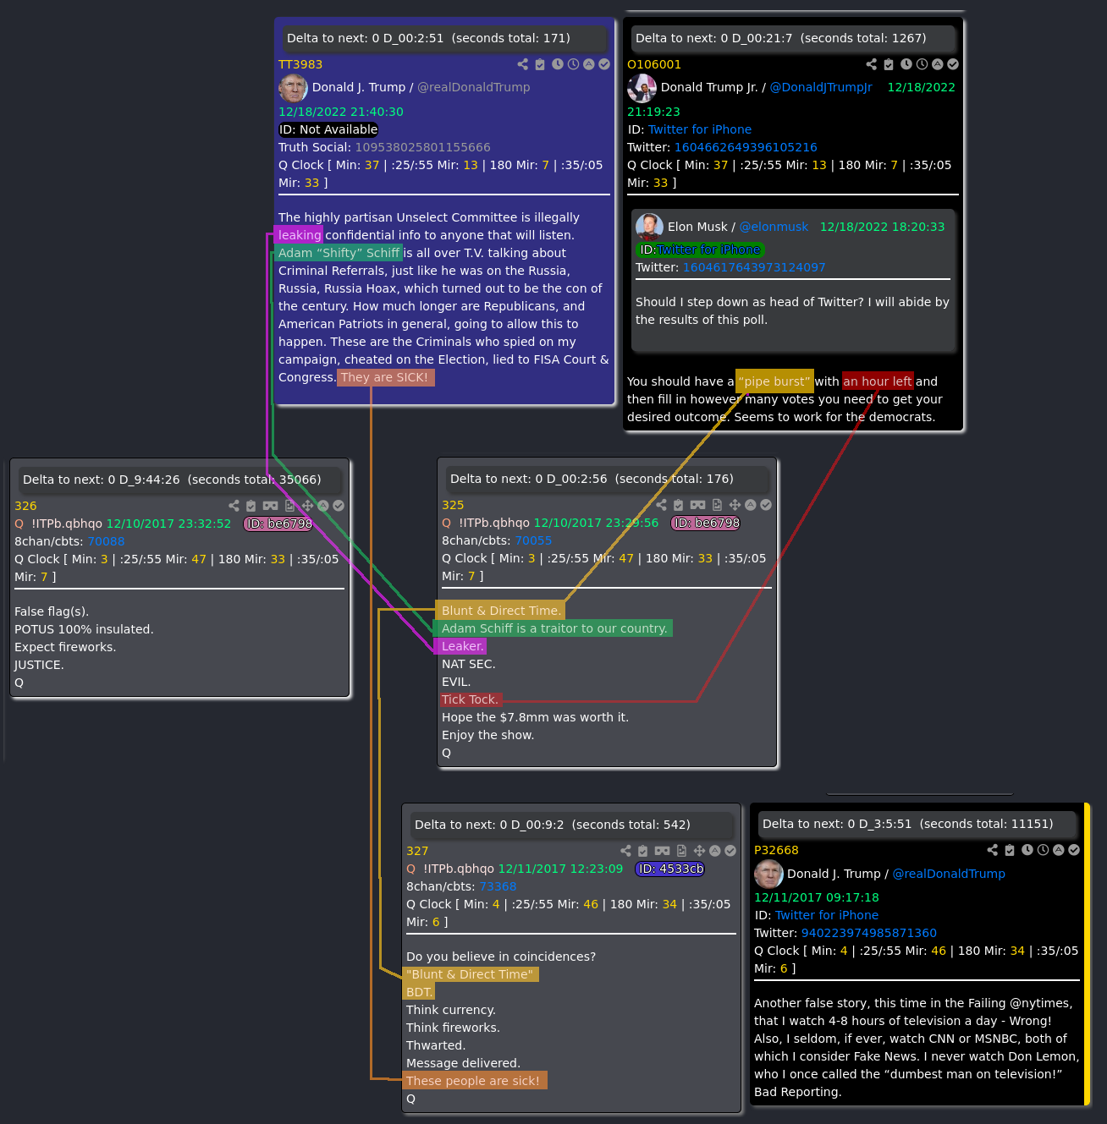Click goggles icon on Q post 325

(697, 505)
